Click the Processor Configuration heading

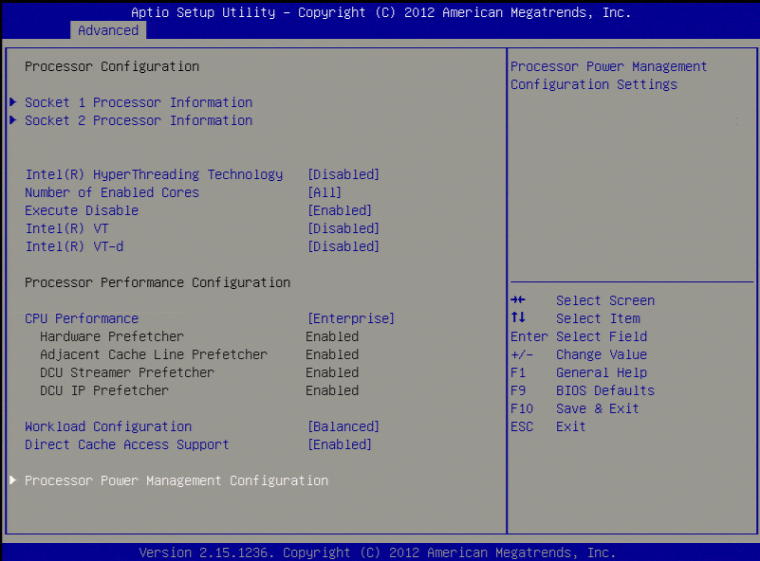click(112, 66)
